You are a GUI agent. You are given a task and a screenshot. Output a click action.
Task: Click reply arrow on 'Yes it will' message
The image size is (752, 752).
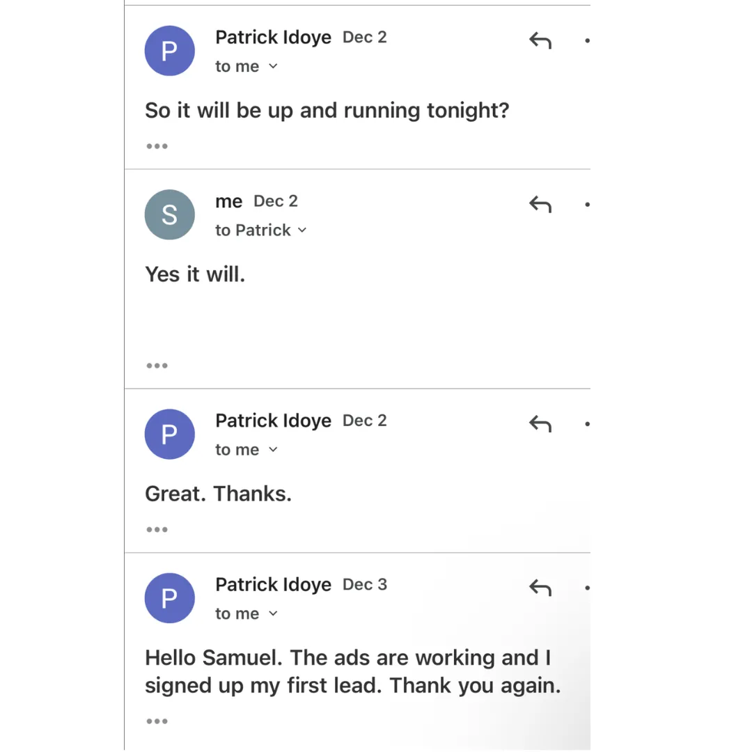(x=540, y=204)
